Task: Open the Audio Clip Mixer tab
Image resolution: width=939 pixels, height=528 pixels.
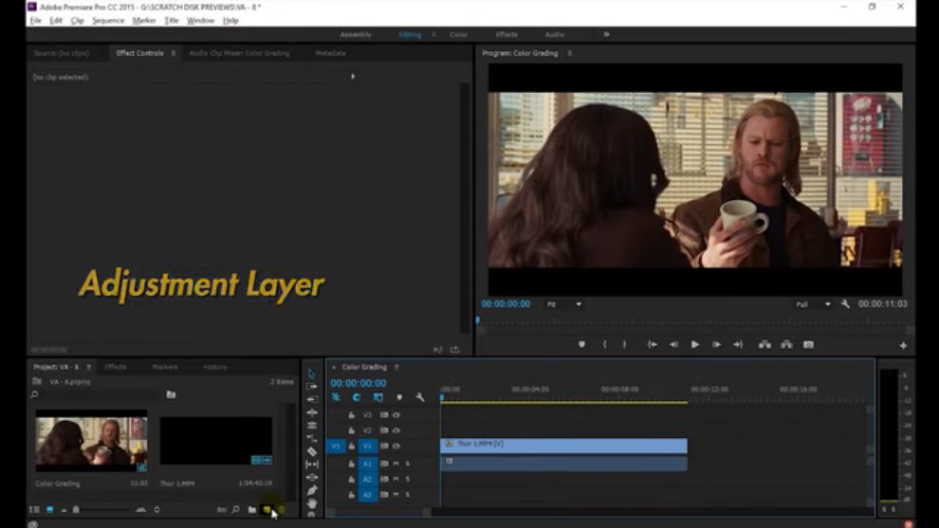Action: point(240,53)
